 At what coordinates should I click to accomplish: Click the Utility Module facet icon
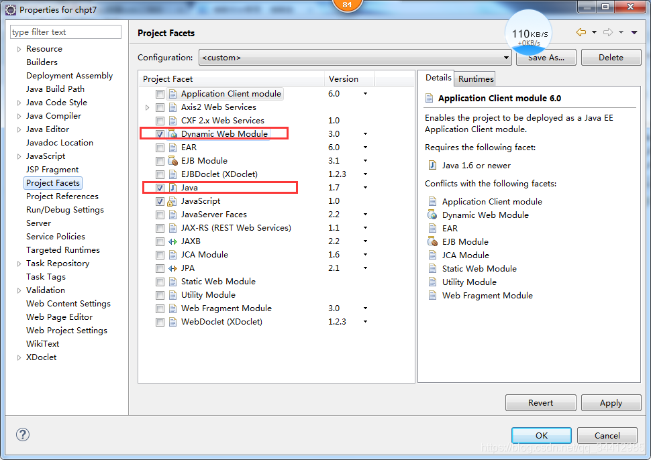tap(172, 295)
